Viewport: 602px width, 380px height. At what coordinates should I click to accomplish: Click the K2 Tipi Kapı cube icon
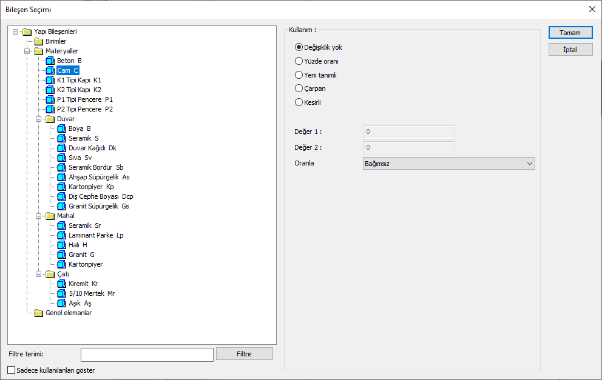[x=50, y=90]
